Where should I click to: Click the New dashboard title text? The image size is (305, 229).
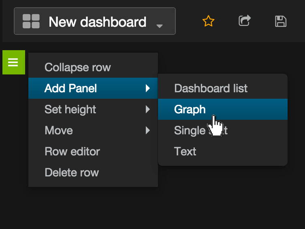97,21
